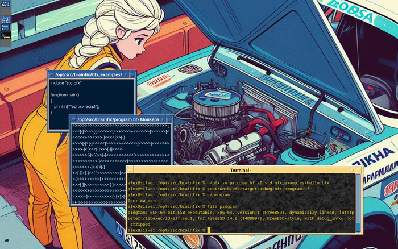
Task: Minimize the program.bf Mousepad window
Action: 163,119
